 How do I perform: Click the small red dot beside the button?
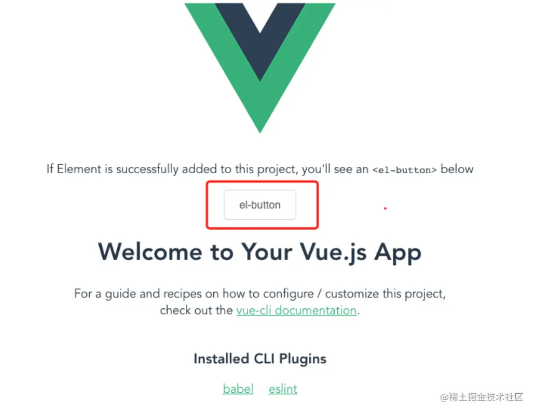tap(385, 208)
